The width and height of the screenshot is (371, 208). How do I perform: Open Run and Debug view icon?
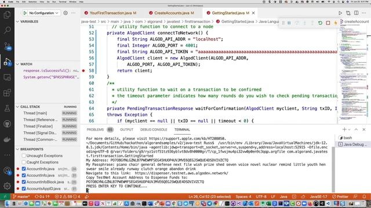point(7,62)
